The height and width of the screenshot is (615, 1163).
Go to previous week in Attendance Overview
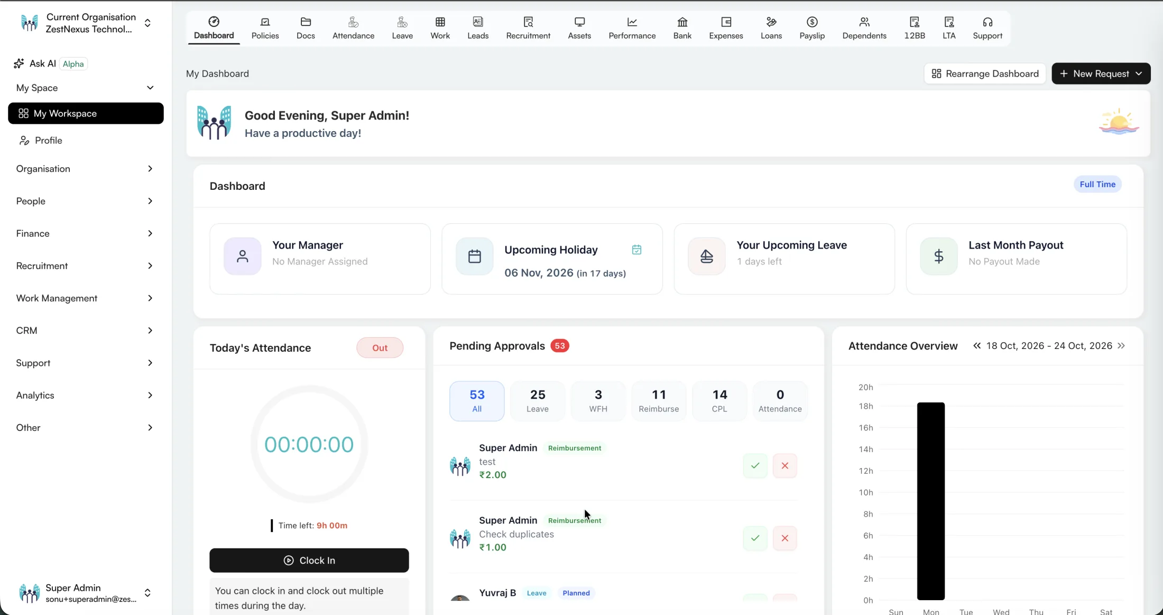click(x=977, y=346)
